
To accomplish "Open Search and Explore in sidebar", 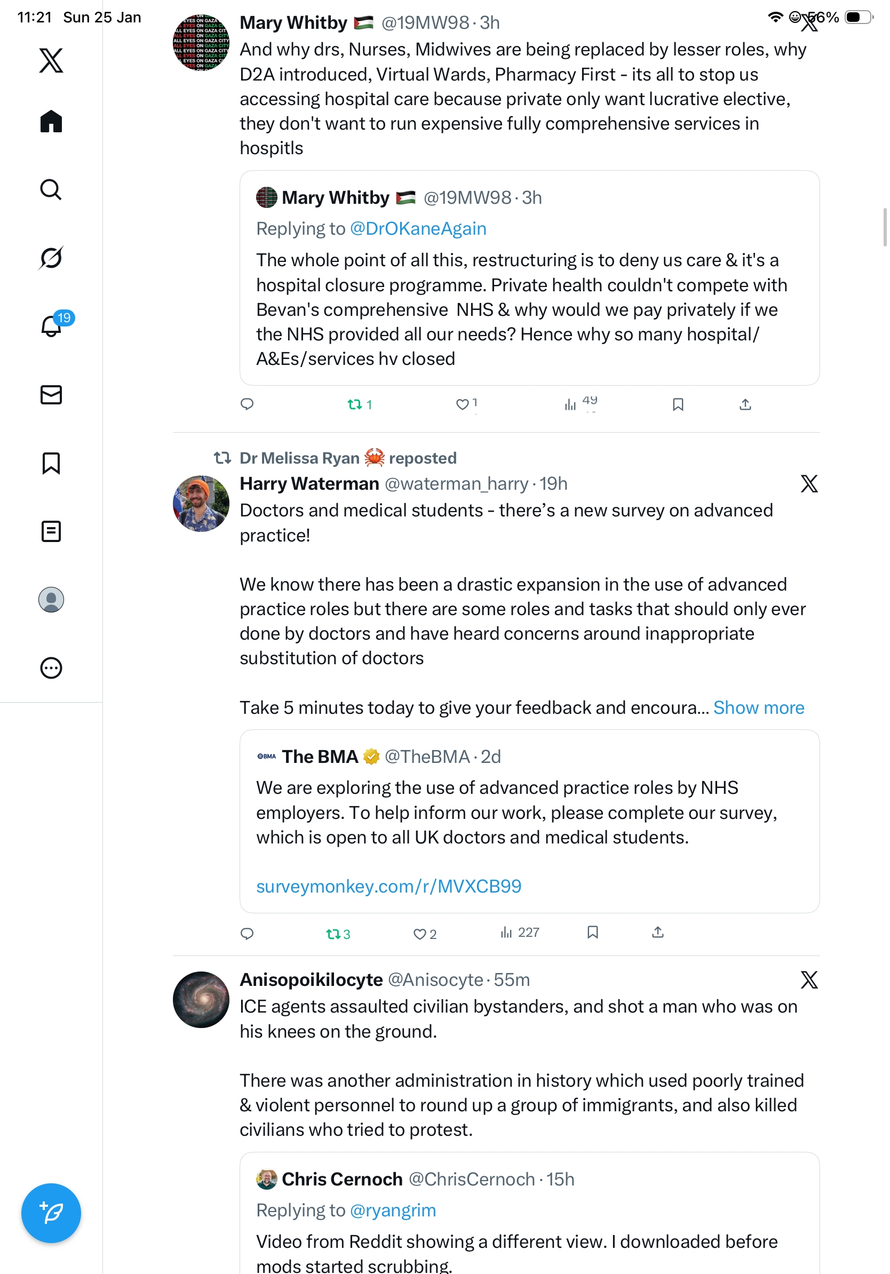I will click(51, 190).
